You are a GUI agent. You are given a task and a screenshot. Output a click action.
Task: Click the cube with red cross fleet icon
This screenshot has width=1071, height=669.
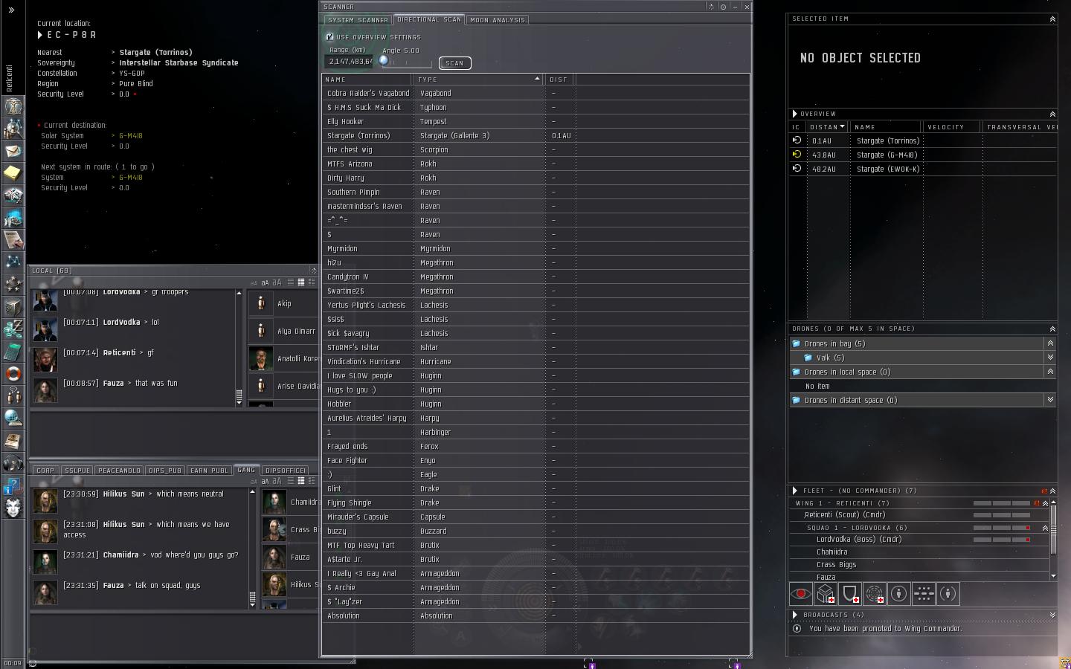coord(826,594)
